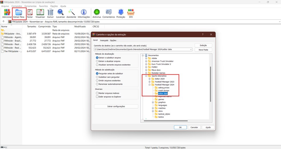
Task: Open the Antivírus scan tool
Action: [97, 13]
